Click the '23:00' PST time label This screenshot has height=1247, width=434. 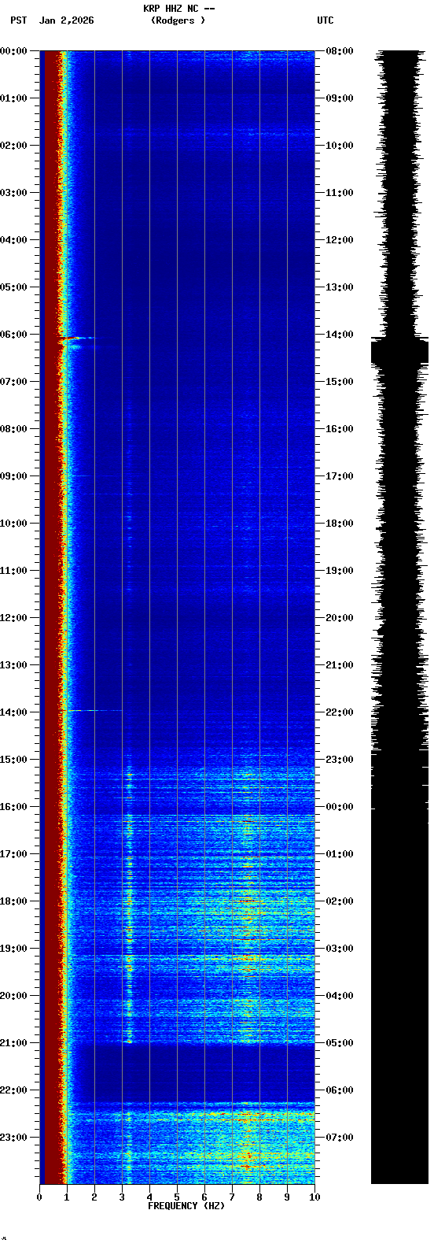[13, 1138]
